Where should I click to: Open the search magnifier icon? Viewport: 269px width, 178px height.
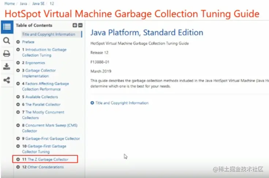(7, 41)
